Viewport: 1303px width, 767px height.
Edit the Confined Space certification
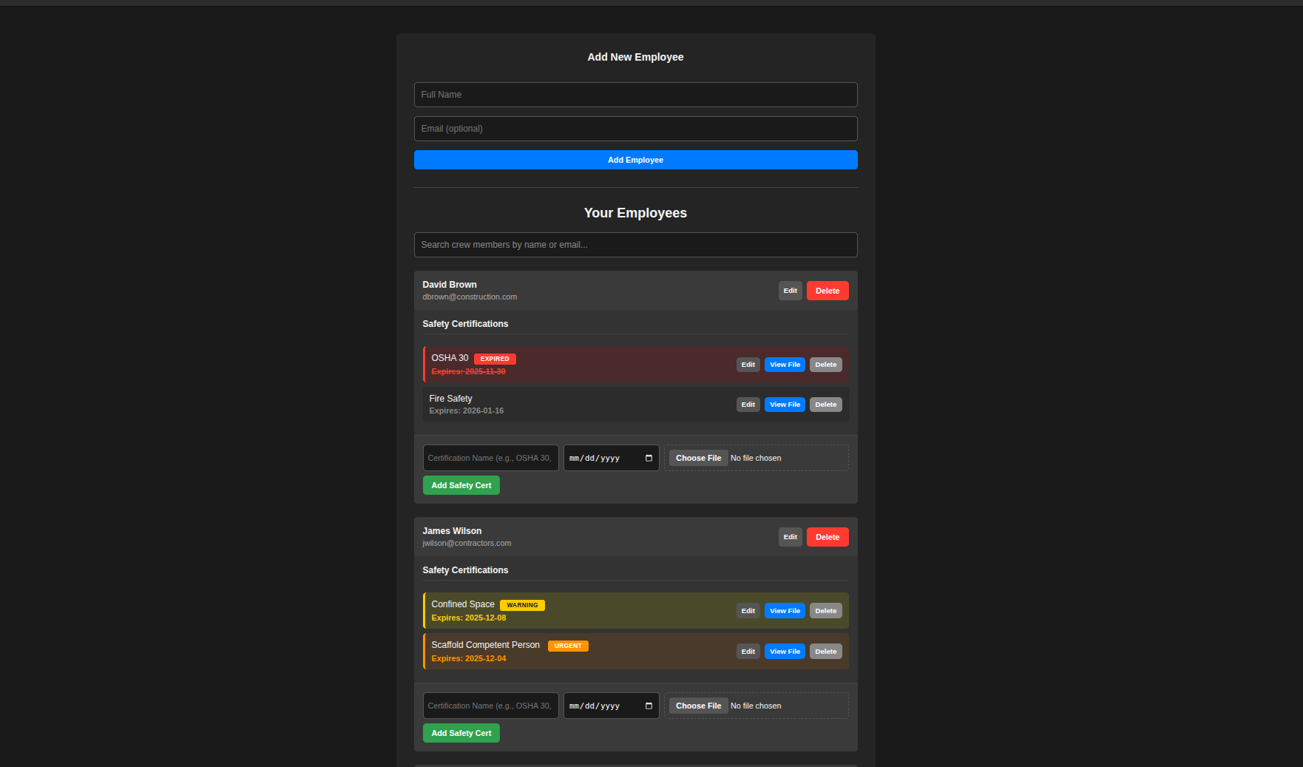tap(748, 610)
